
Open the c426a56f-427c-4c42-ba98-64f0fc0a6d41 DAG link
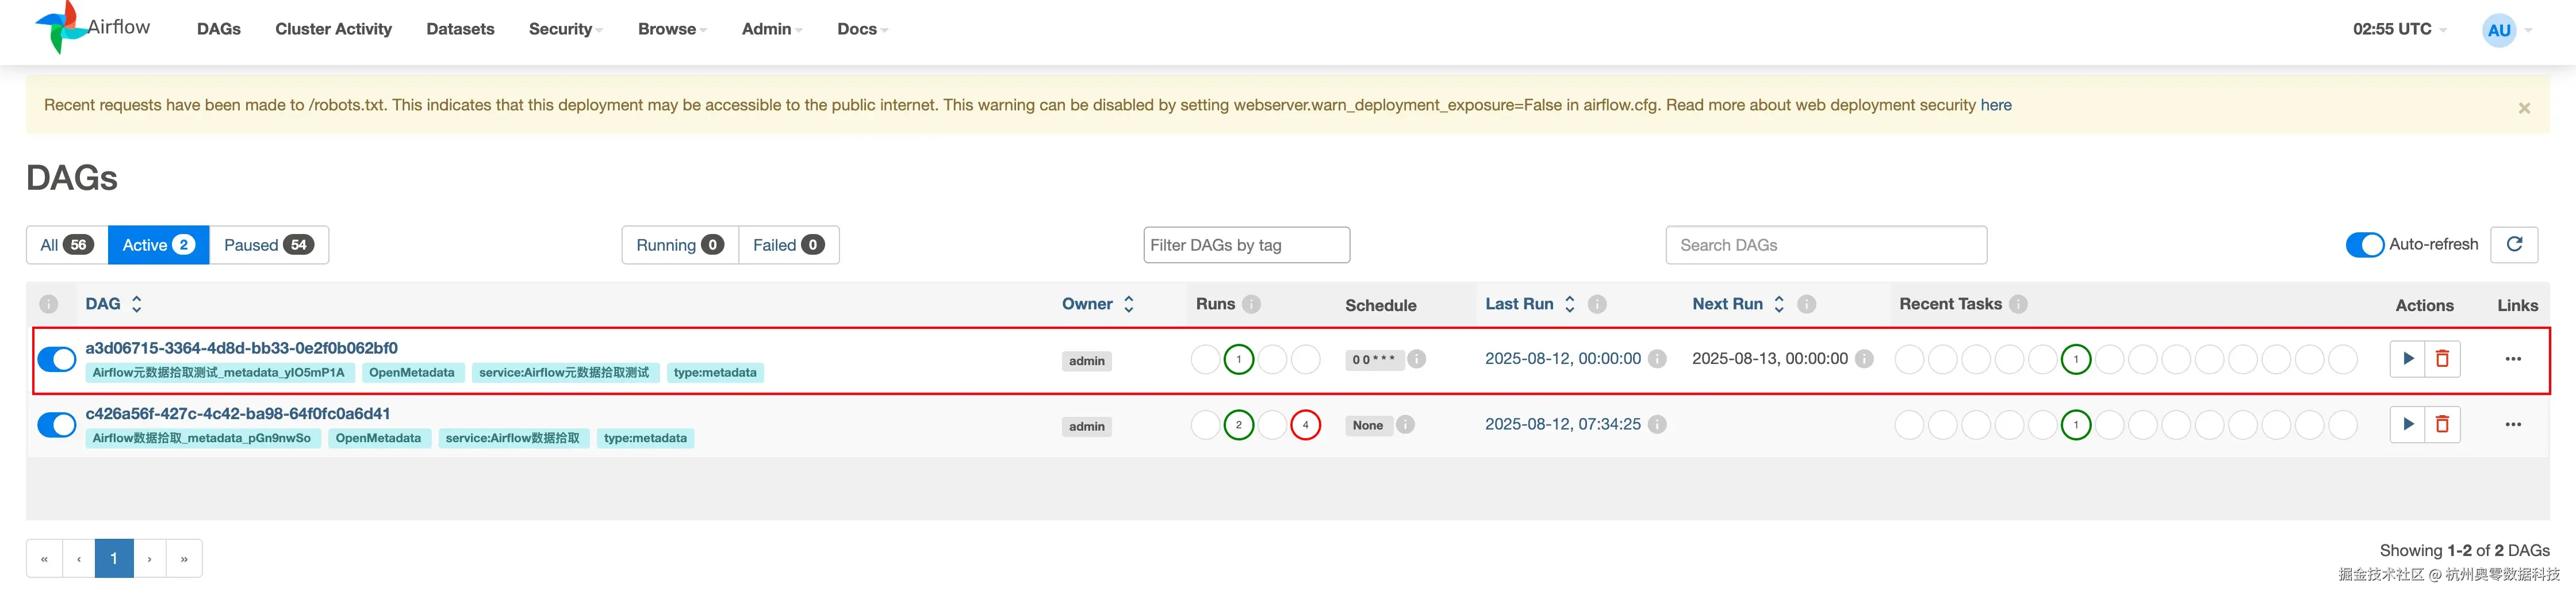pos(238,414)
